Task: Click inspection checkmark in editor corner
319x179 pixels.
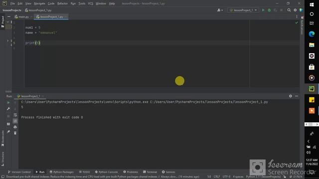Action: coord(297,22)
